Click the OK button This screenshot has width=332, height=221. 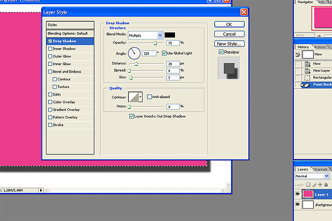(x=229, y=24)
